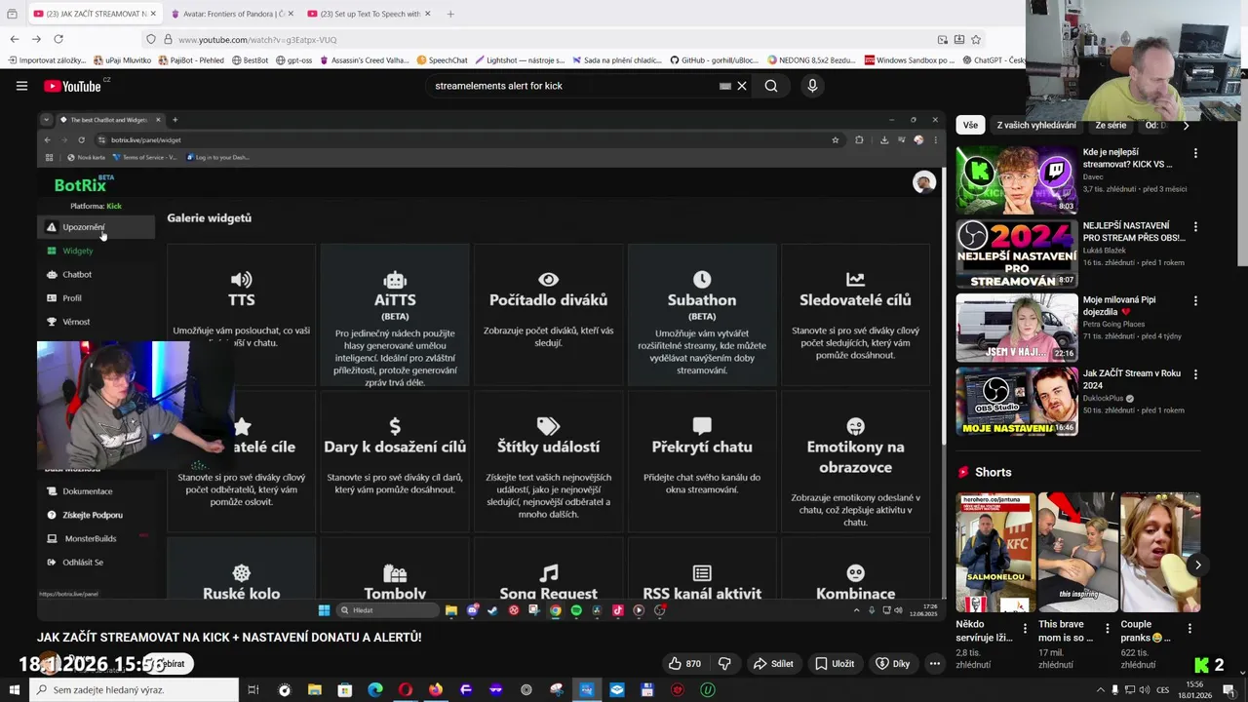This screenshot has width=1248, height=702.
Task: Click the Díky thanks button
Action: click(x=892, y=664)
